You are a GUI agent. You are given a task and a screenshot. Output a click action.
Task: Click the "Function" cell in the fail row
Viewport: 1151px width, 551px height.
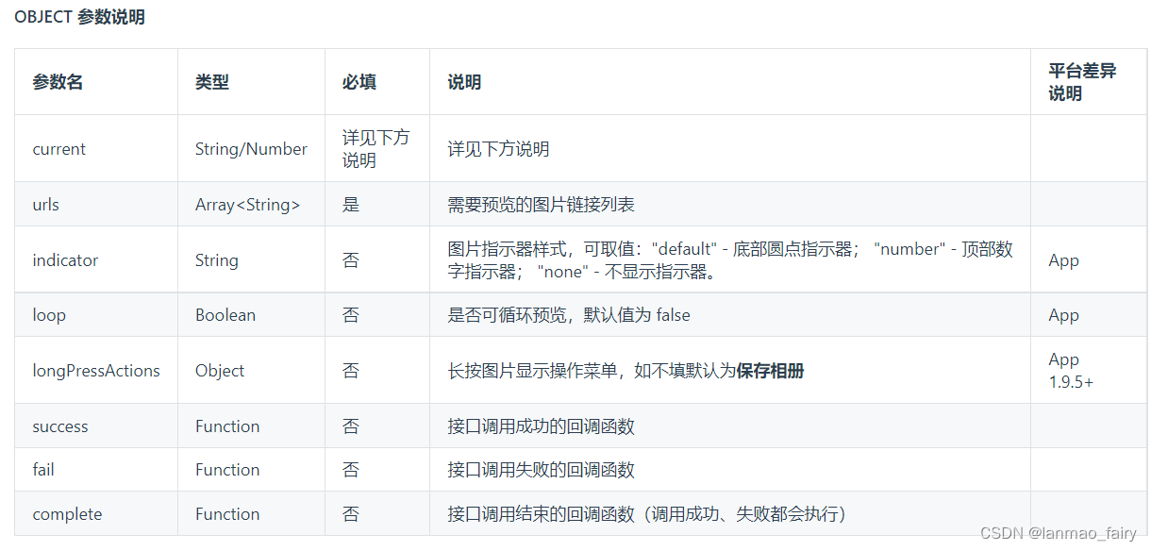pos(227,470)
